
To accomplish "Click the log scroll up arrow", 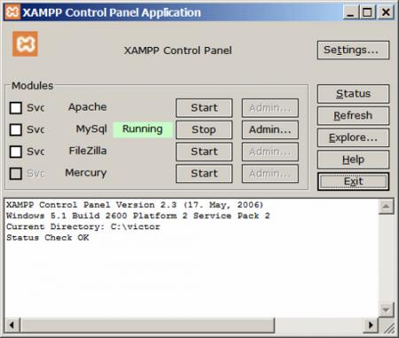I will [386, 207].
